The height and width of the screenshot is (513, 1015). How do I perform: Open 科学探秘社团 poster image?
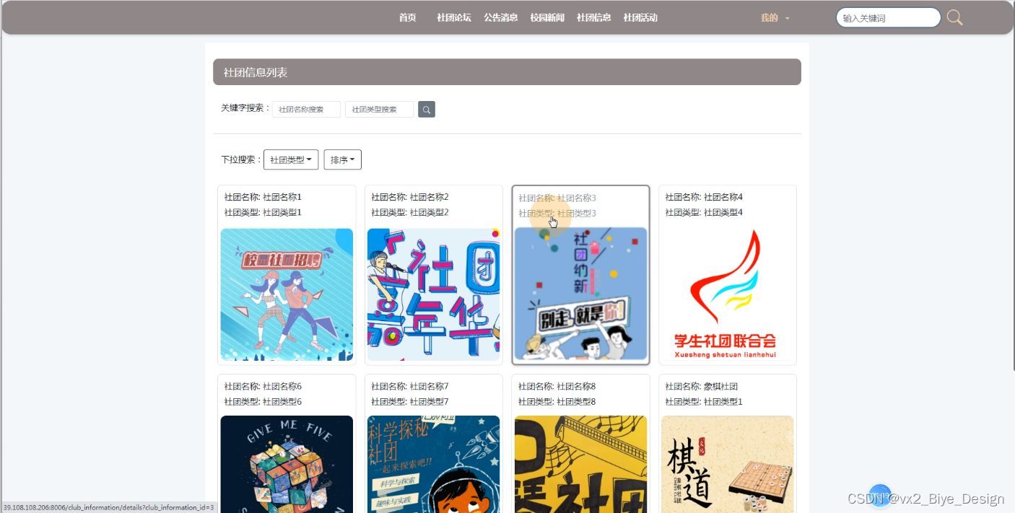(434, 464)
